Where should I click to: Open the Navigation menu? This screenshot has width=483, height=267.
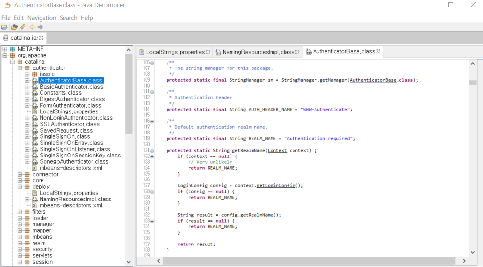point(42,18)
